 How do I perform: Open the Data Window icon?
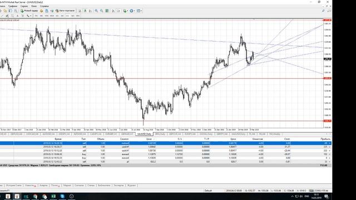coord(16,11)
